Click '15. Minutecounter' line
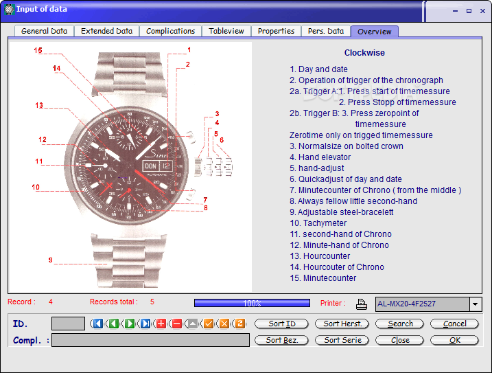 pyautogui.click(x=323, y=278)
